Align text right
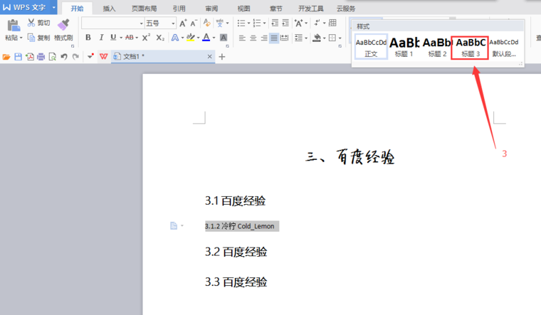This screenshot has height=315, width=541. coord(264,38)
